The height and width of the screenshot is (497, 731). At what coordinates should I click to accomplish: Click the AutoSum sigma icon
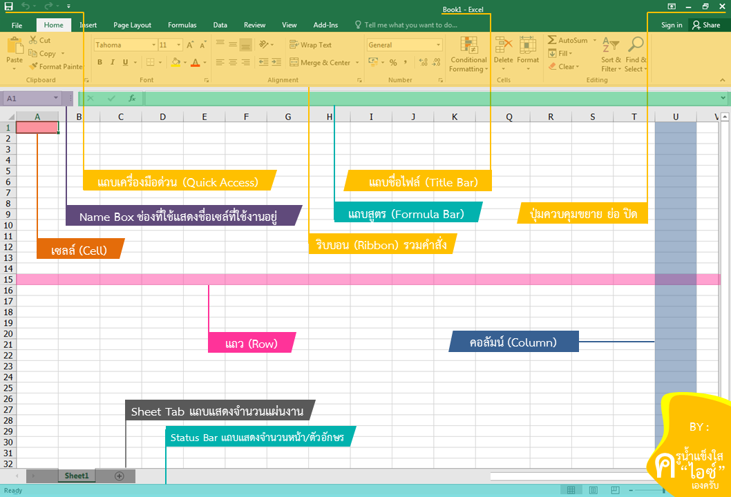[553, 41]
